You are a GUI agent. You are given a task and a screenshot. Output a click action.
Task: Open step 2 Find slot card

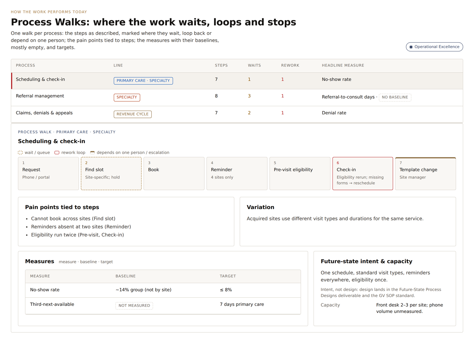[111, 174]
